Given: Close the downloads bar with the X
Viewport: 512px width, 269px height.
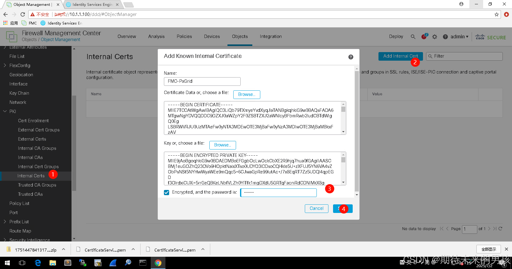Looking at the screenshot, I should (506, 249).
